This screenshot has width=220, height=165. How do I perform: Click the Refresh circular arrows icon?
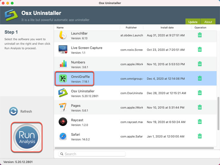pyautogui.click(x=14, y=111)
